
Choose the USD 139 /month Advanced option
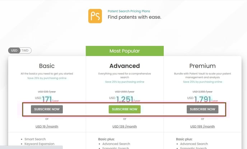pos(125,127)
